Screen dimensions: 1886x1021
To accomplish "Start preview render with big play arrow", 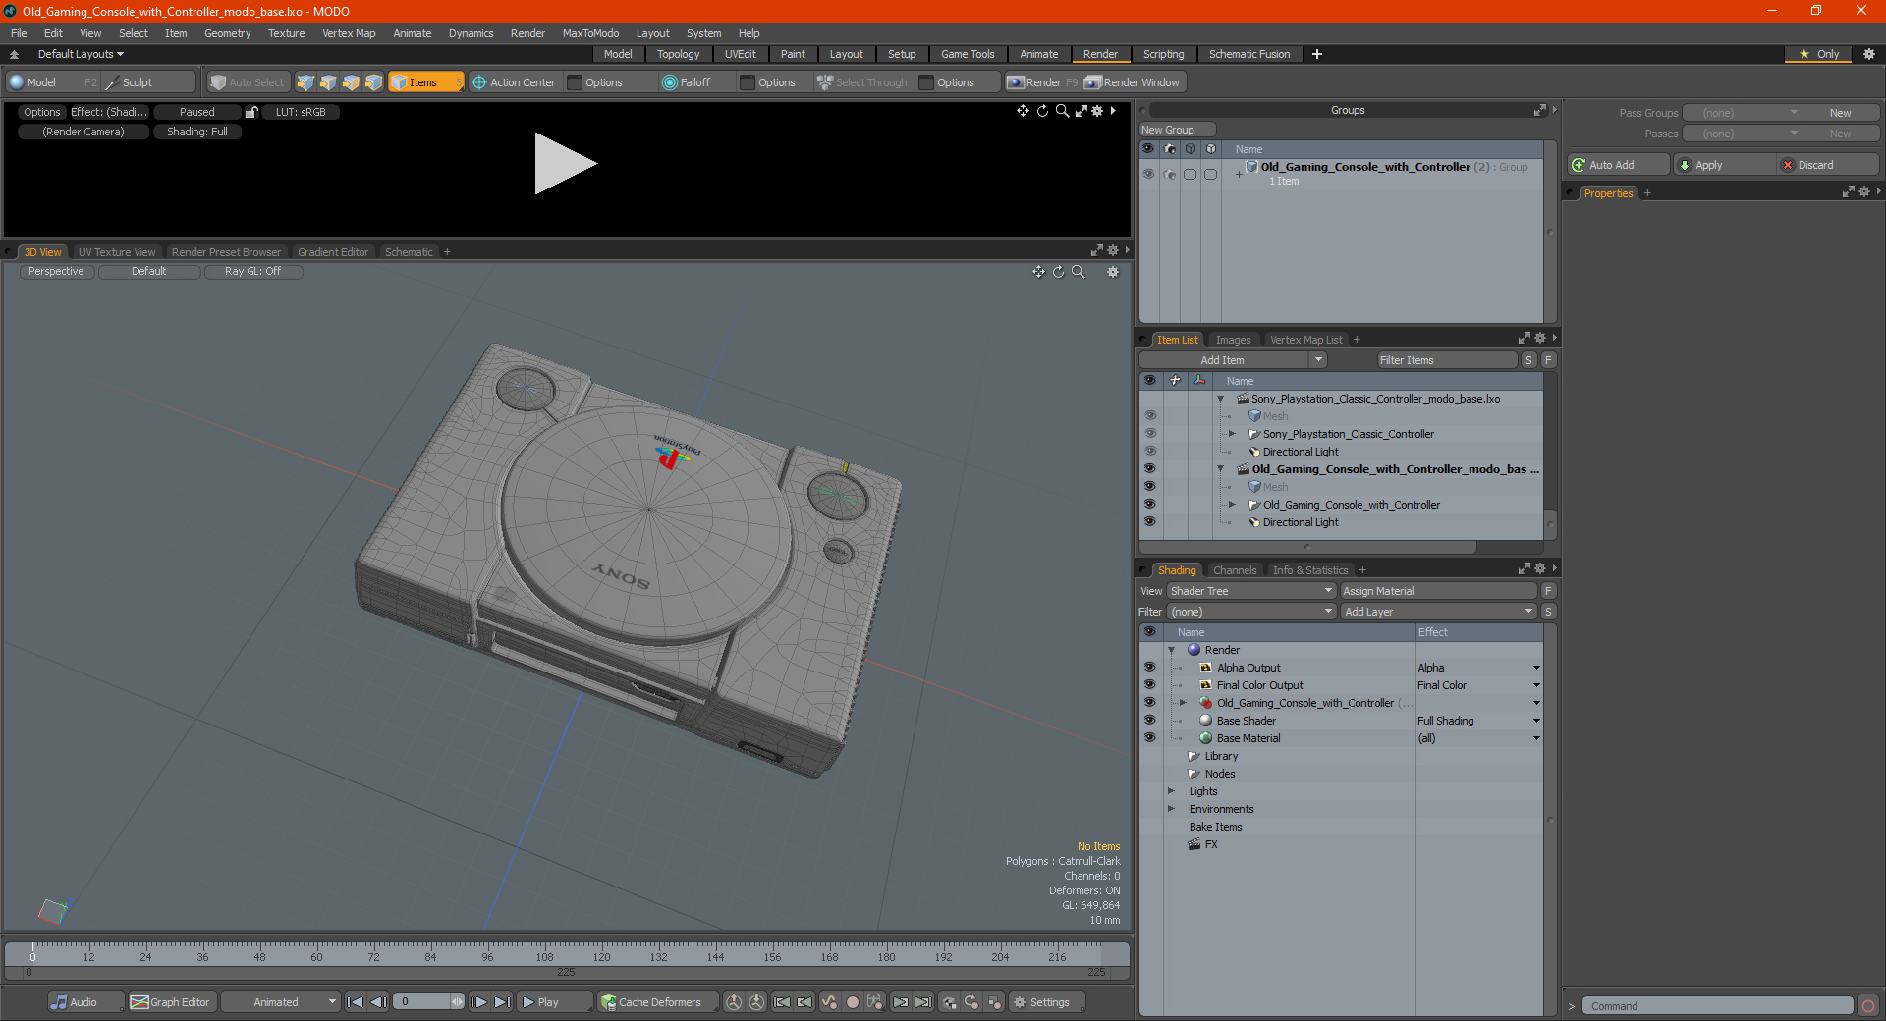I will click(565, 164).
